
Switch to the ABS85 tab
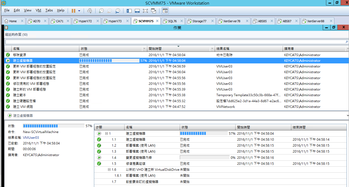point(263,21)
